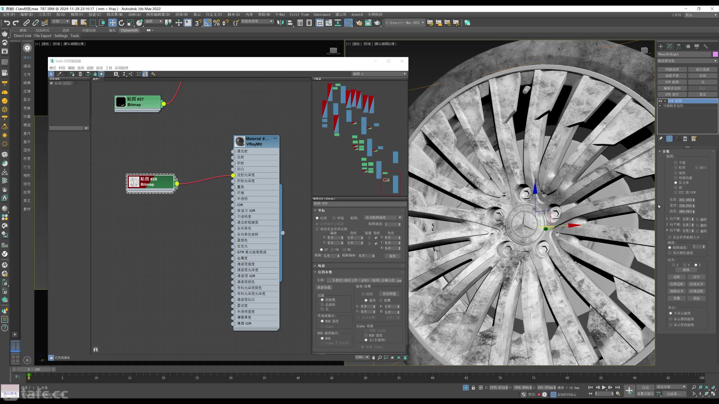Screen dimensions: 719x404
Task: Click delete icon in Slate editor toolbar
Action: 80,74
